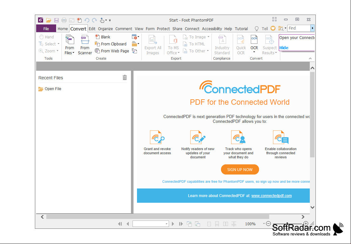Switch to the Protect tab
The image size is (351, 244).
(163, 29)
